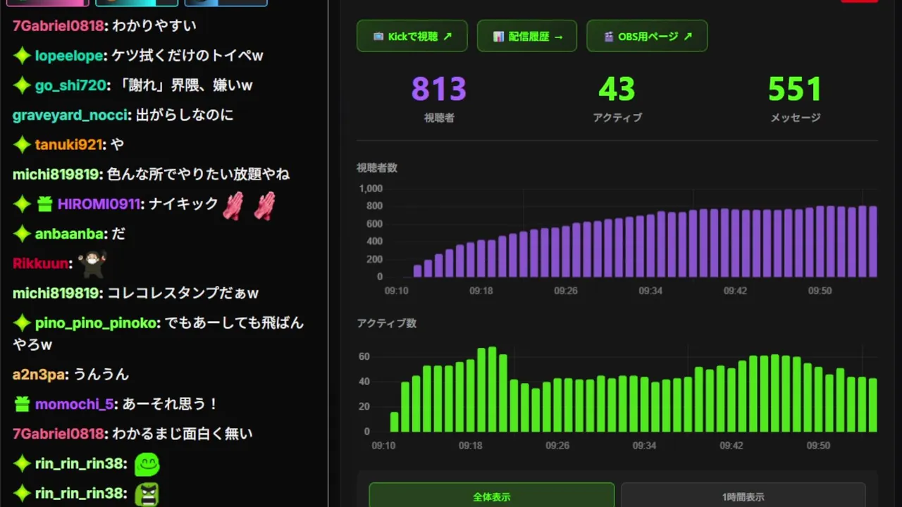
Task: Click the 1,000 axis label on viewers chart
Action: click(x=371, y=189)
